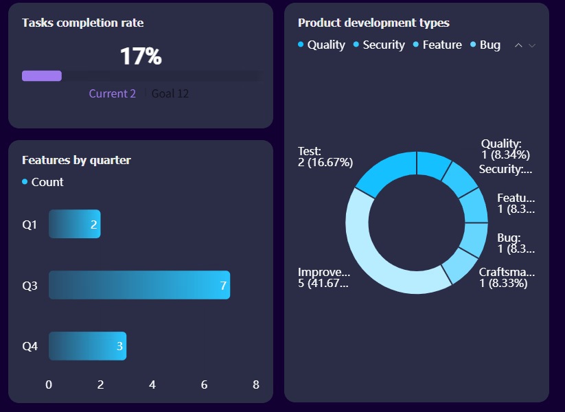Toggle the Quality legend item

pos(321,45)
